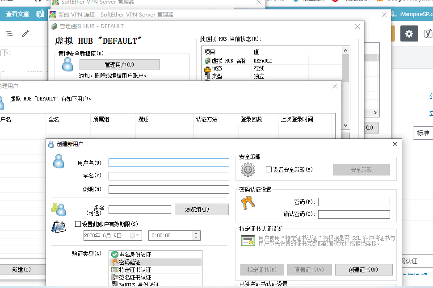
Task: Click the certificate icon in the certificate authentication section
Action: coord(248,241)
